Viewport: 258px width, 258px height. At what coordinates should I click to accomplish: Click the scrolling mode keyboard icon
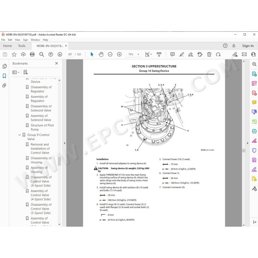coord(159,54)
